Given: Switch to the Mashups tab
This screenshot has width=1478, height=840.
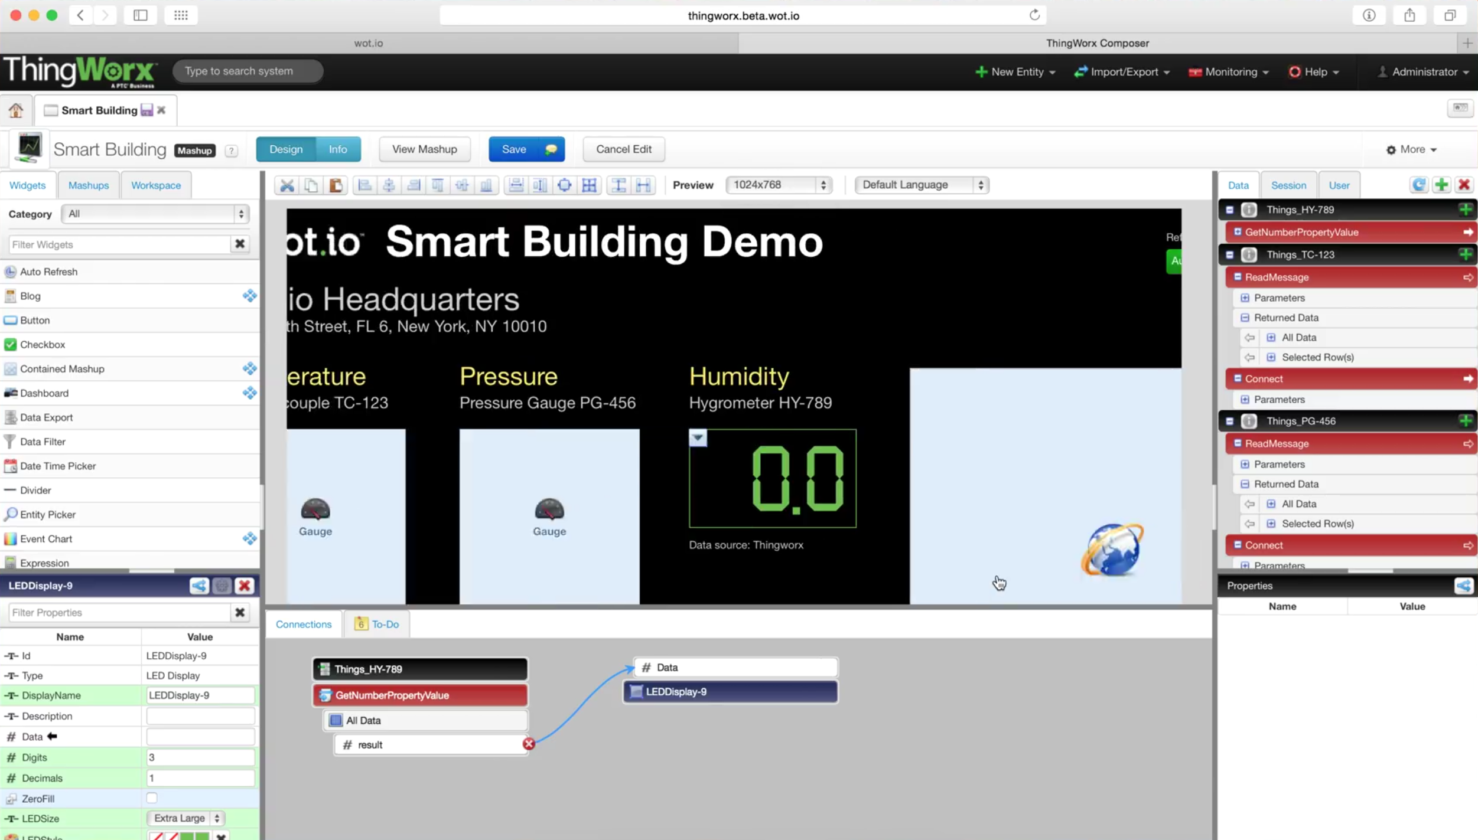Looking at the screenshot, I should (x=89, y=185).
